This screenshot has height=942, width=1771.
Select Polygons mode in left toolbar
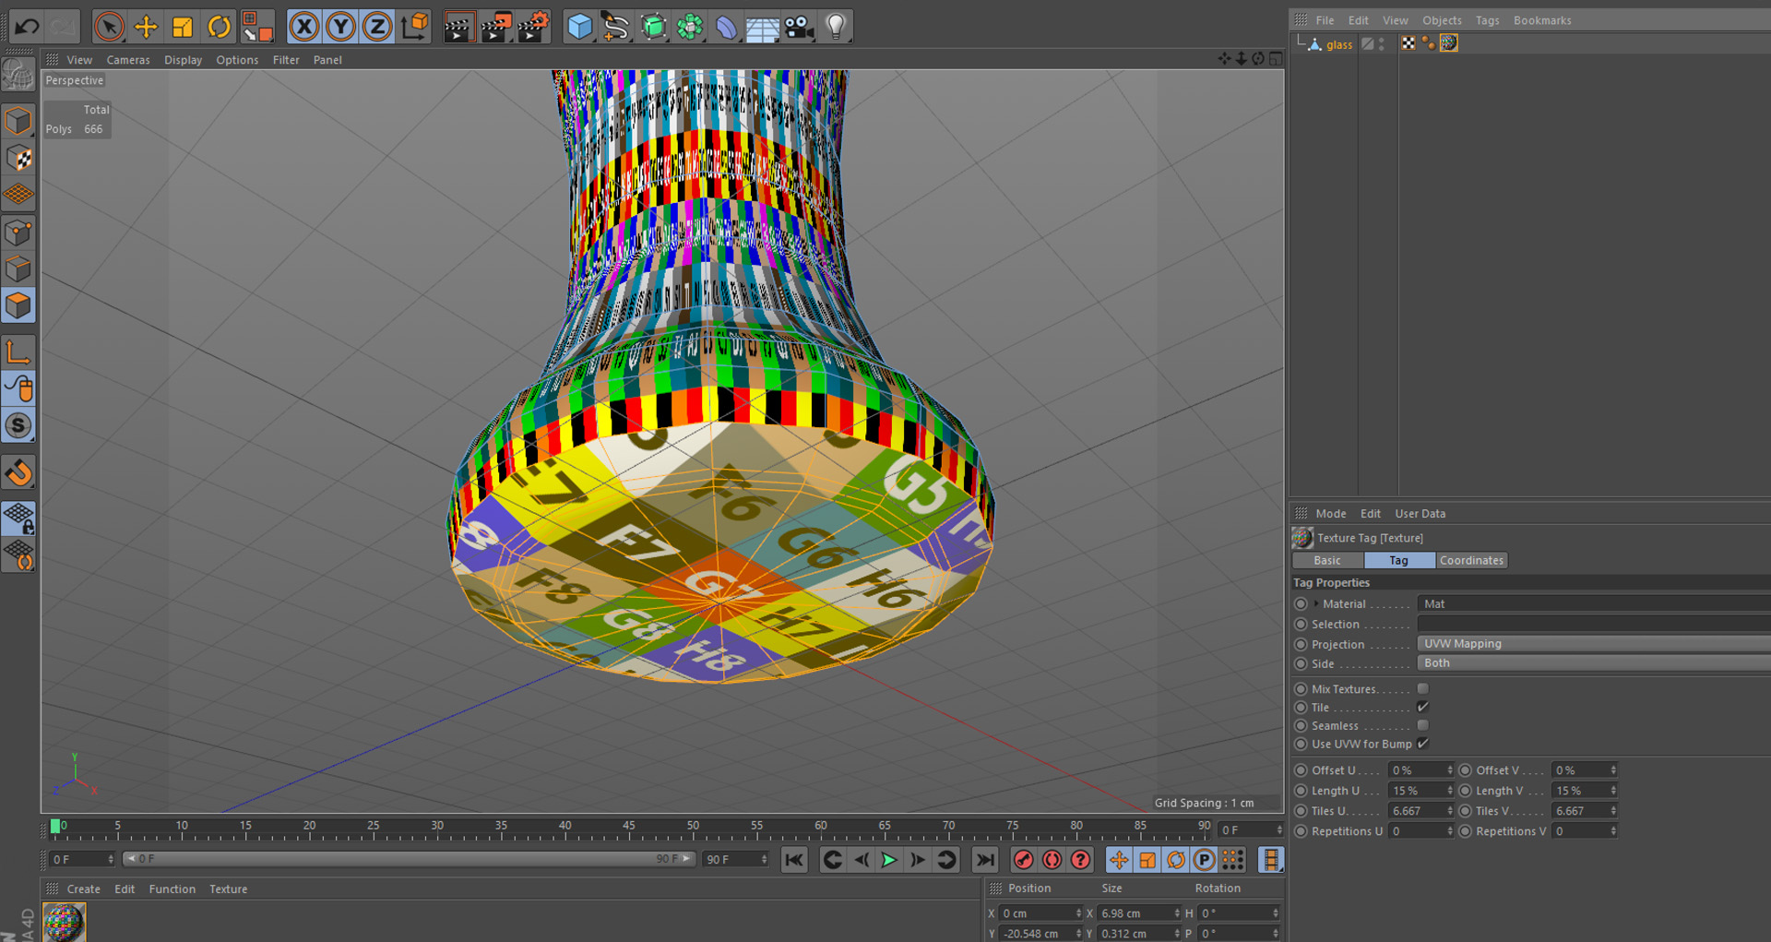[x=18, y=305]
